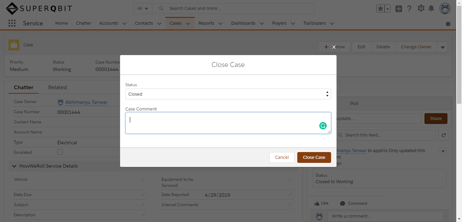
Task: Select the Chatter record tab
Action: click(24, 88)
